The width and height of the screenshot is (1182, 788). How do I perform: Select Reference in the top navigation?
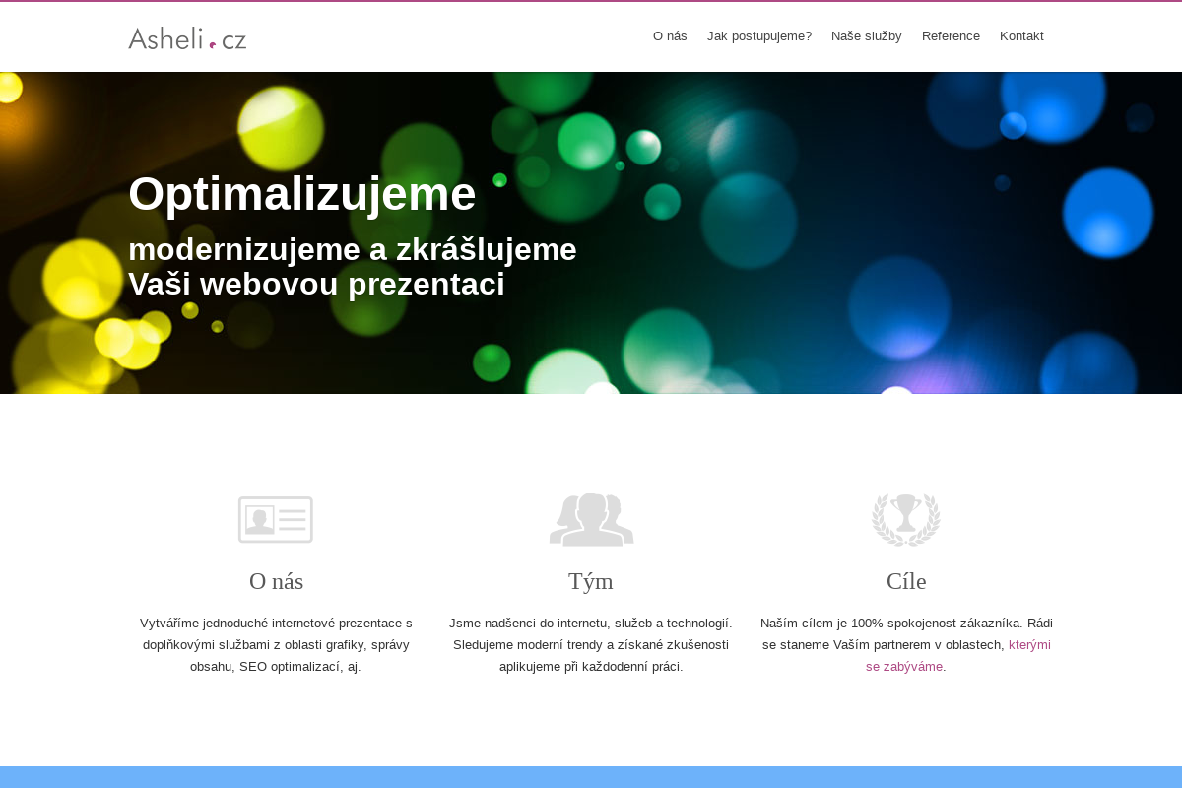(x=951, y=36)
